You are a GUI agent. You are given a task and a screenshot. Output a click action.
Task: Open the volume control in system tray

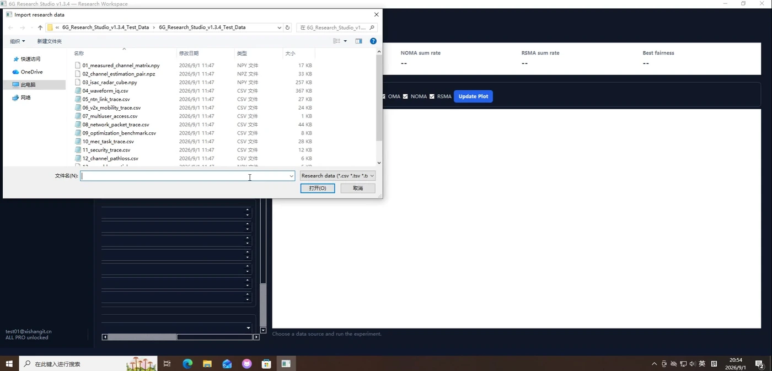coord(692,364)
